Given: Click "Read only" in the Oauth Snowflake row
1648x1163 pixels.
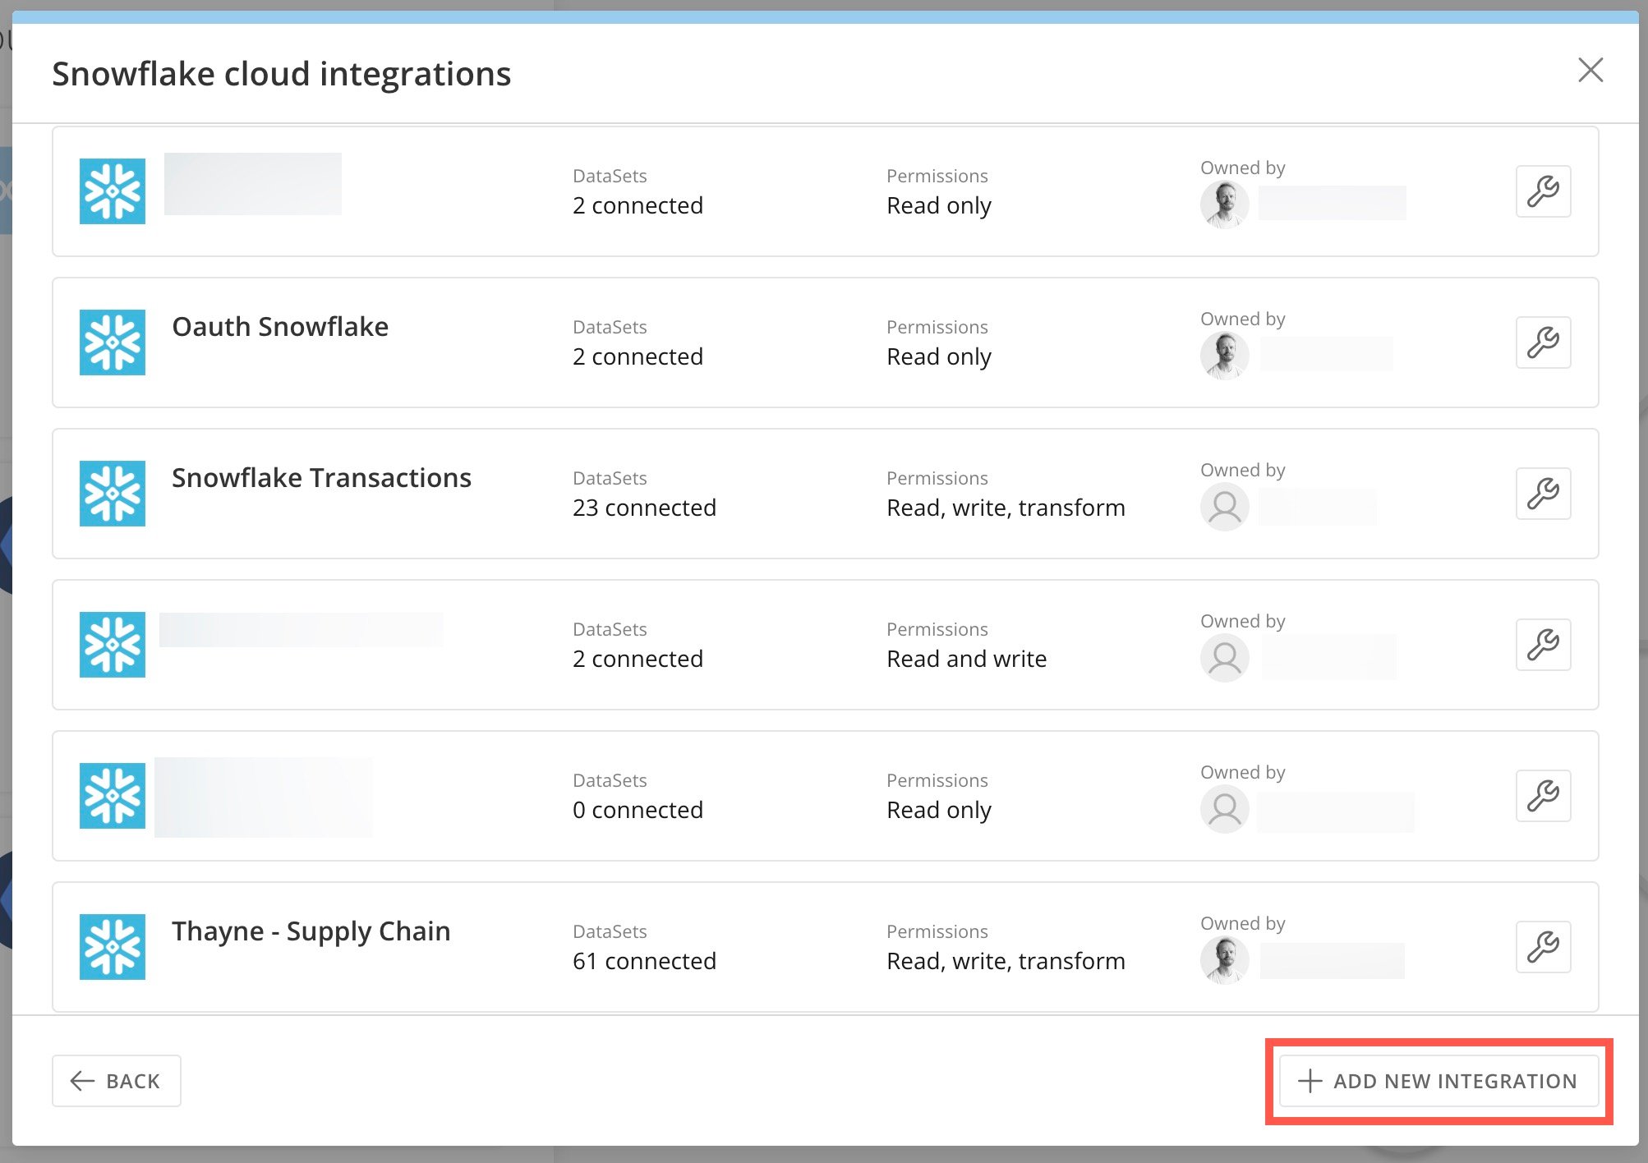Looking at the screenshot, I should coord(939,357).
